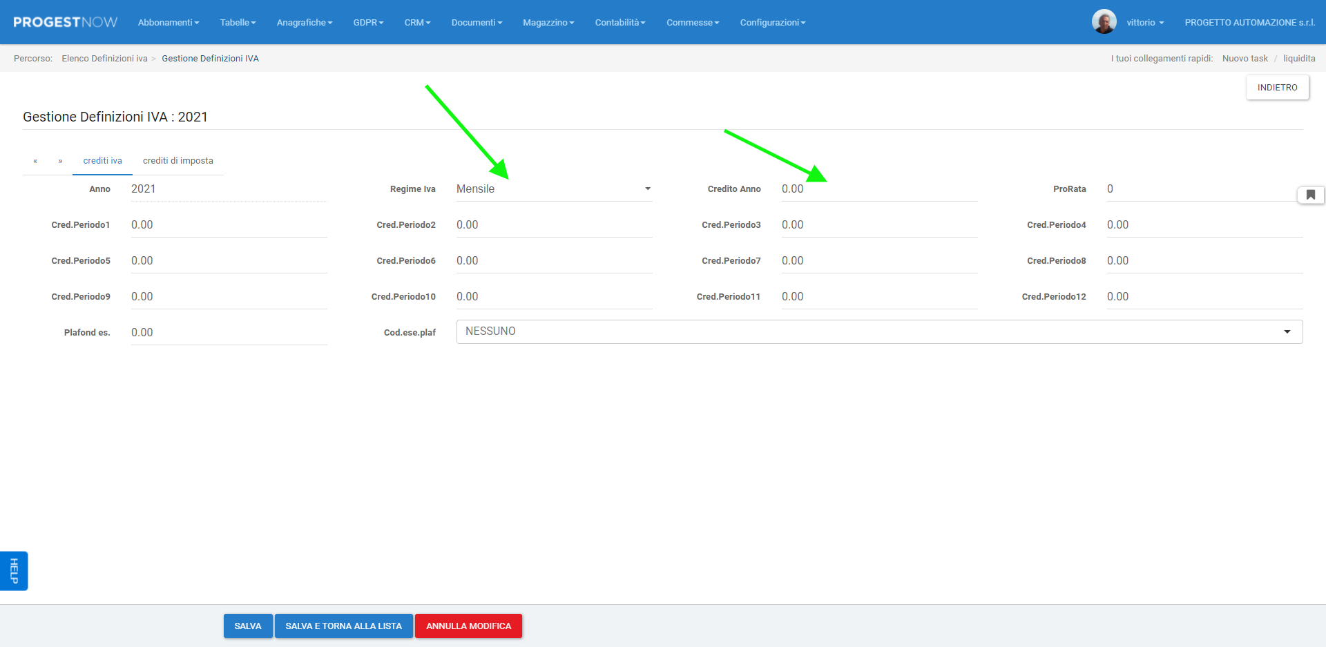Switch to crediti di imposta tab
The width and height of the screenshot is (1326, 647).
[x=177, y=161]
